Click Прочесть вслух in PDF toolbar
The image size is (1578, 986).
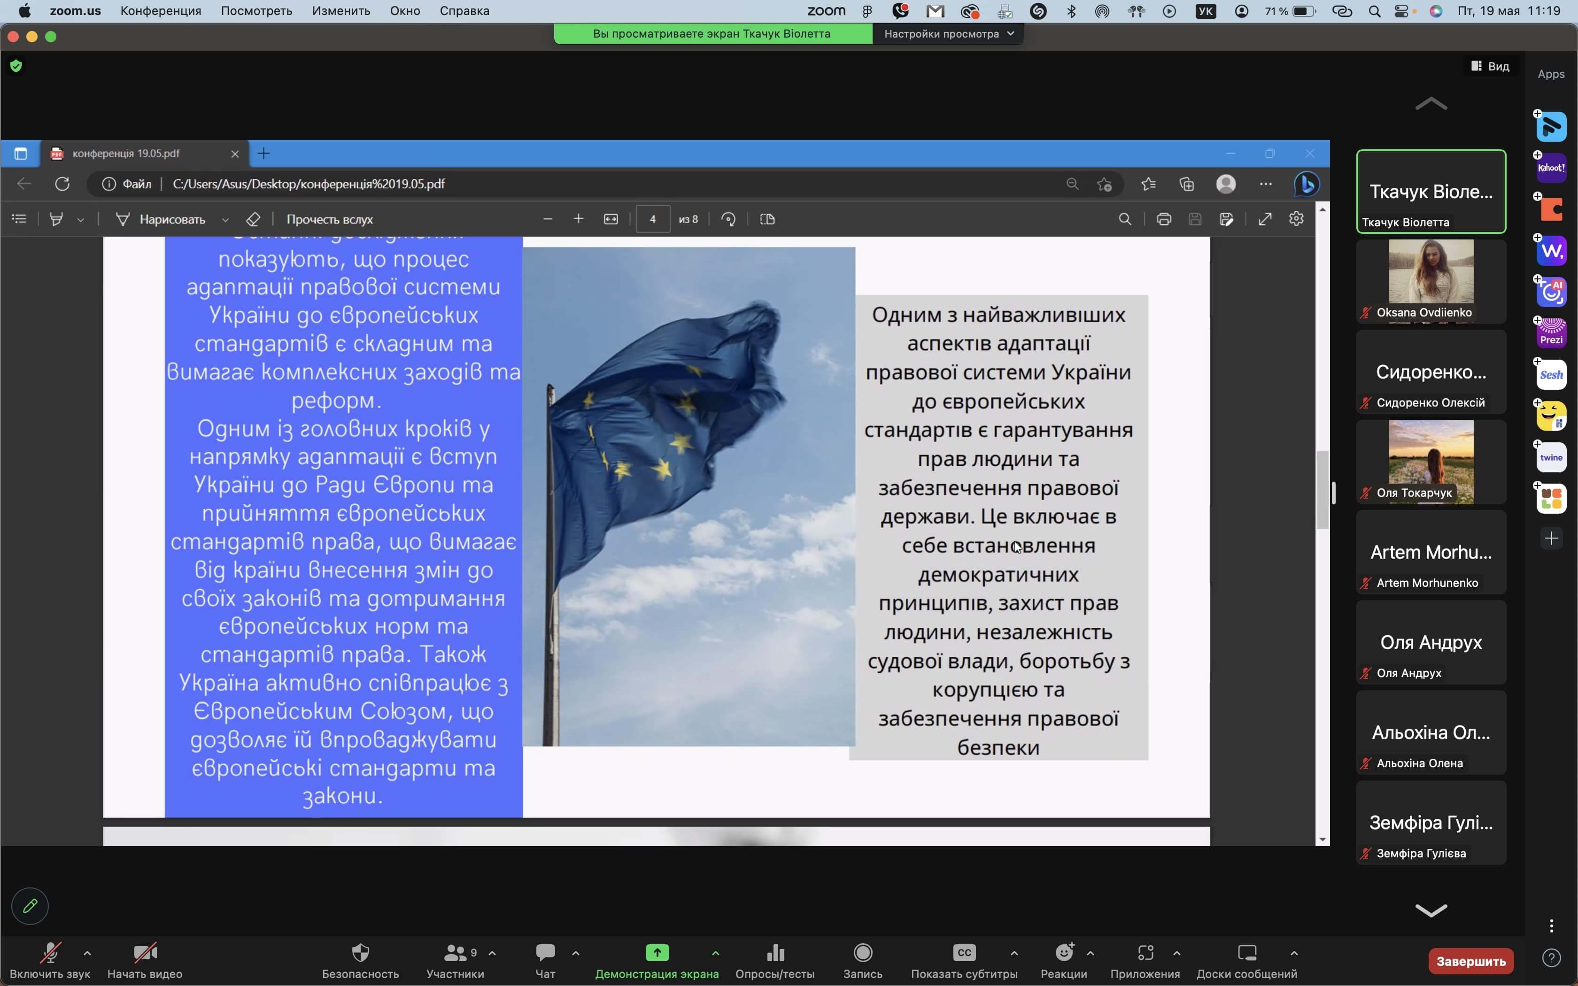329,219
